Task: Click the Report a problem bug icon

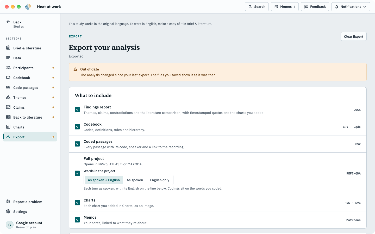Action: pyautogui.click(x=8, y=201)
